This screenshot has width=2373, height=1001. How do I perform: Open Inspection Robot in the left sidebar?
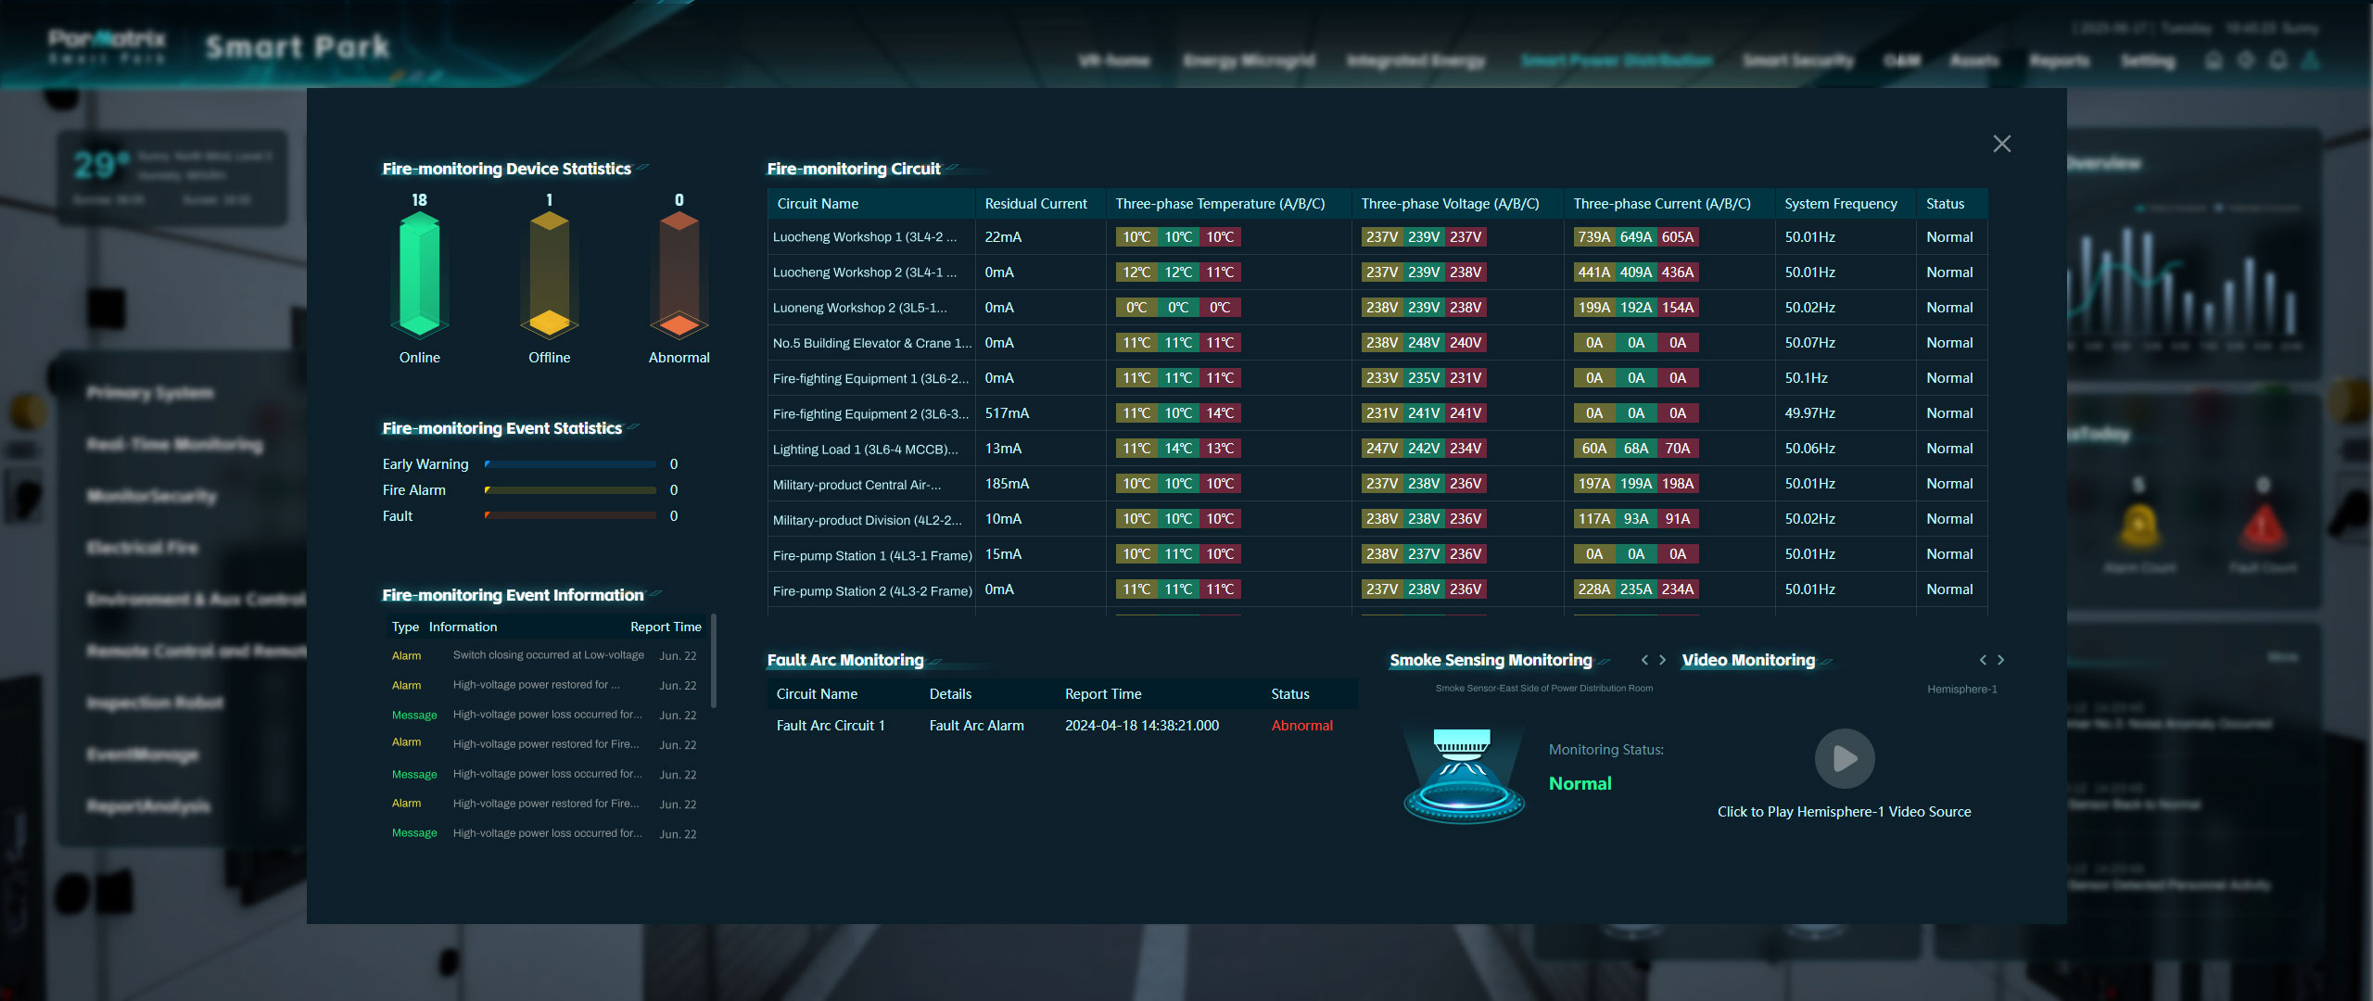155,703
